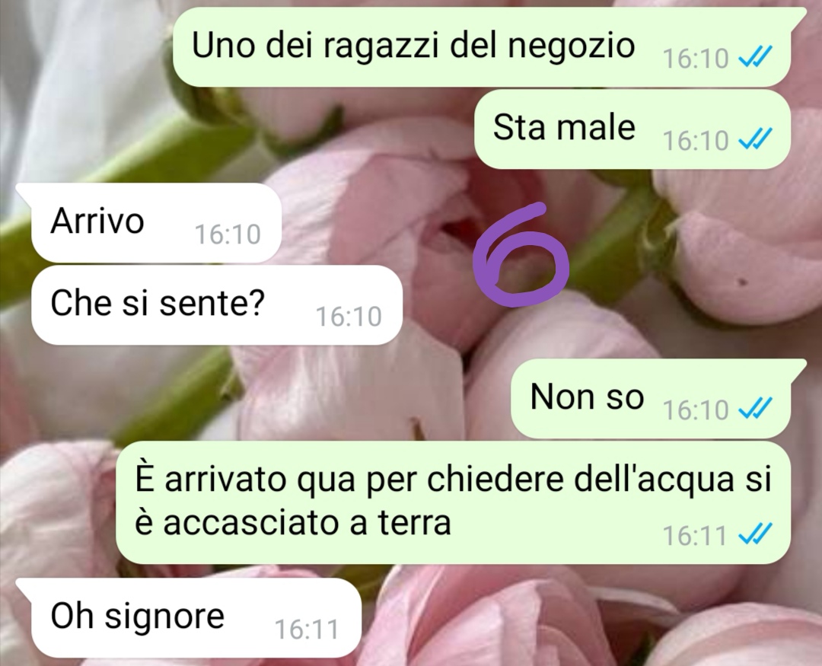Select the "Arrivo" received message

tap(149, 222)
